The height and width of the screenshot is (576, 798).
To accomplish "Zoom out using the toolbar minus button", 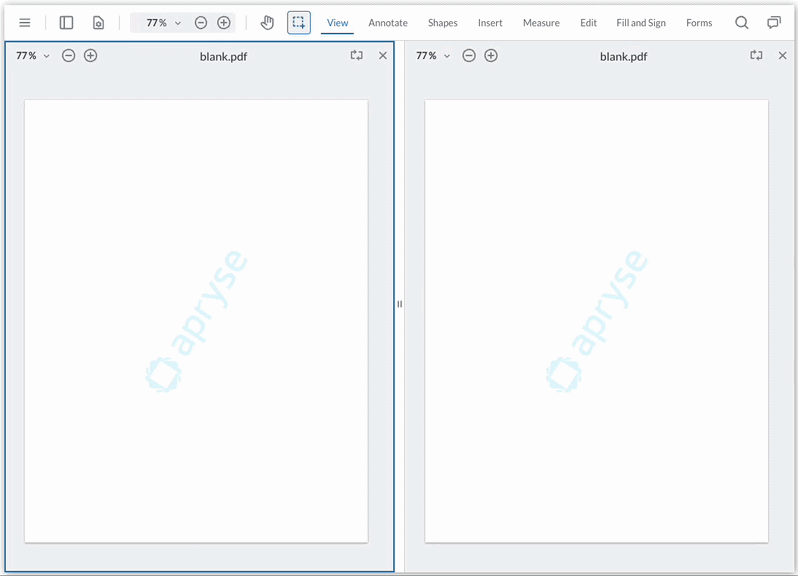I will coord(200,21).
